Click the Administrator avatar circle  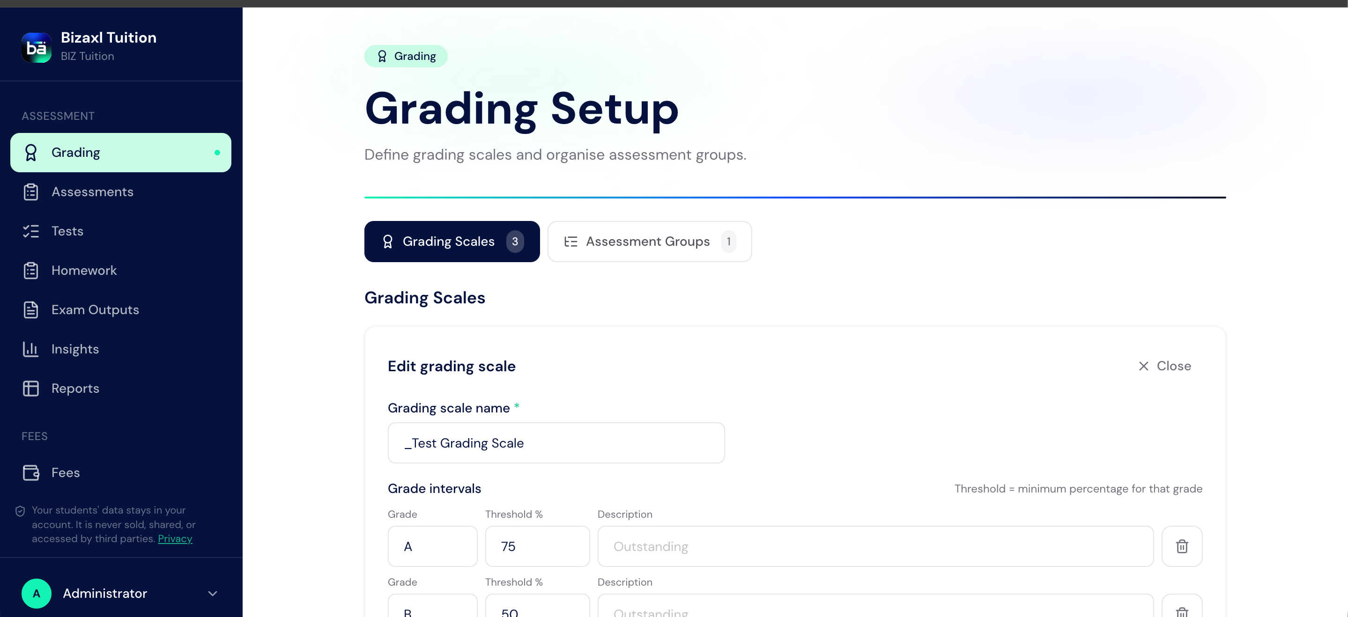[36, 594]
